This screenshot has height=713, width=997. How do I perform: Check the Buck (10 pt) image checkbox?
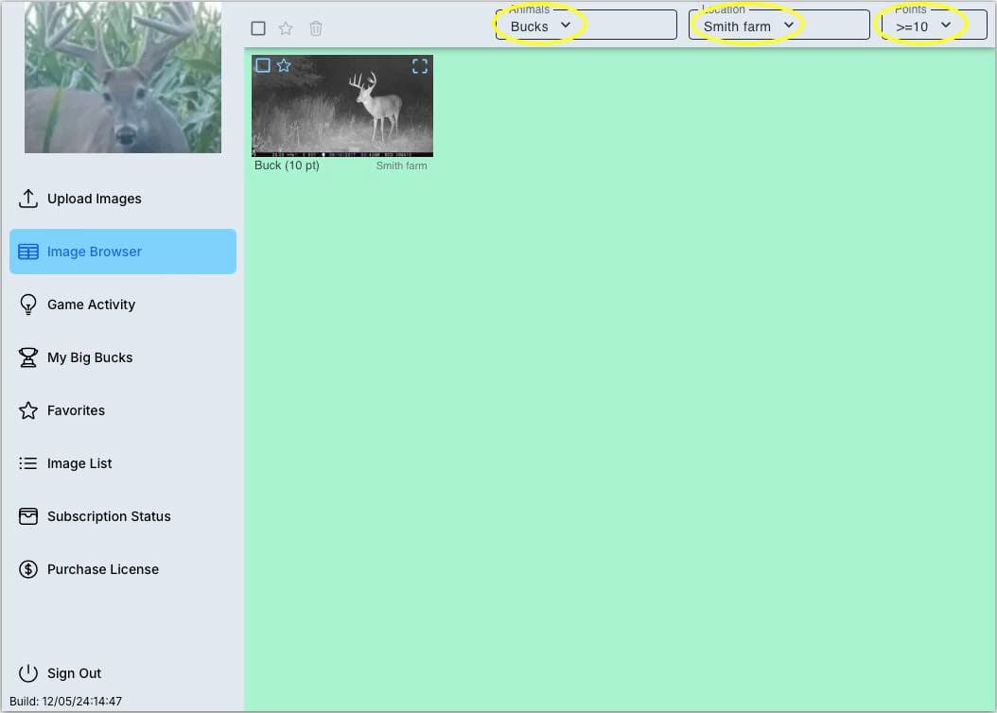pos(263,65)
